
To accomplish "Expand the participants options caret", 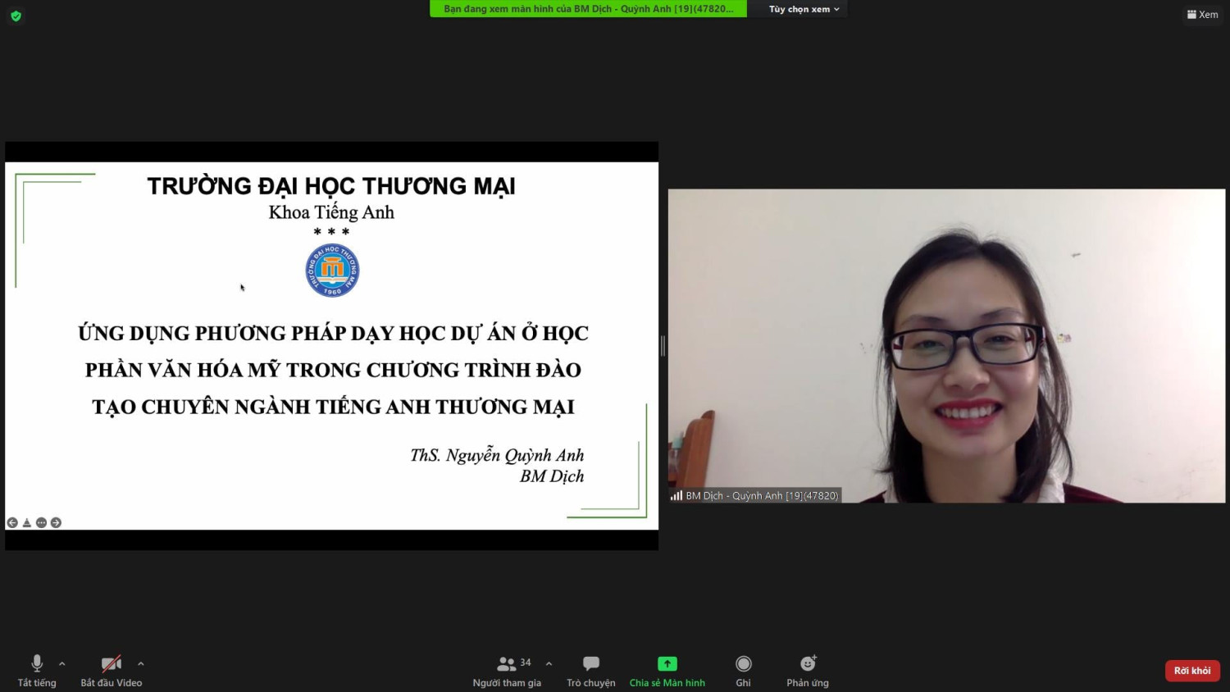I will tap(549, 664).
